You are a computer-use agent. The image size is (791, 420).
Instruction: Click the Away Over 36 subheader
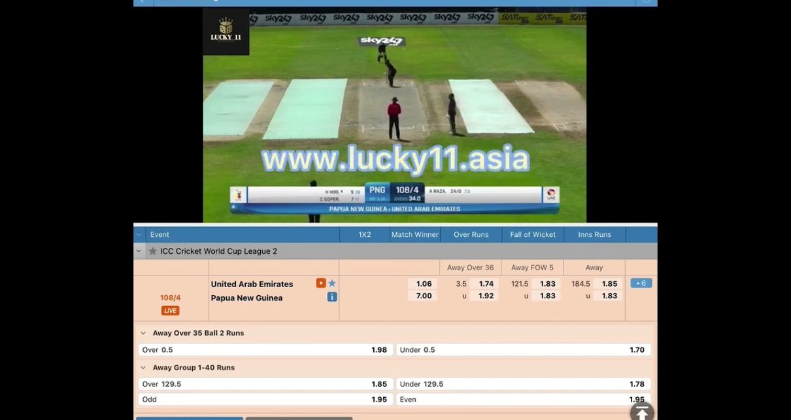pos(471,268)
